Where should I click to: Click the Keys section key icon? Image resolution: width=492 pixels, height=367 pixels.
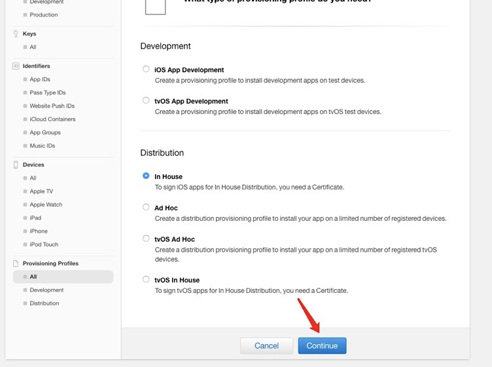coord(16,33)
